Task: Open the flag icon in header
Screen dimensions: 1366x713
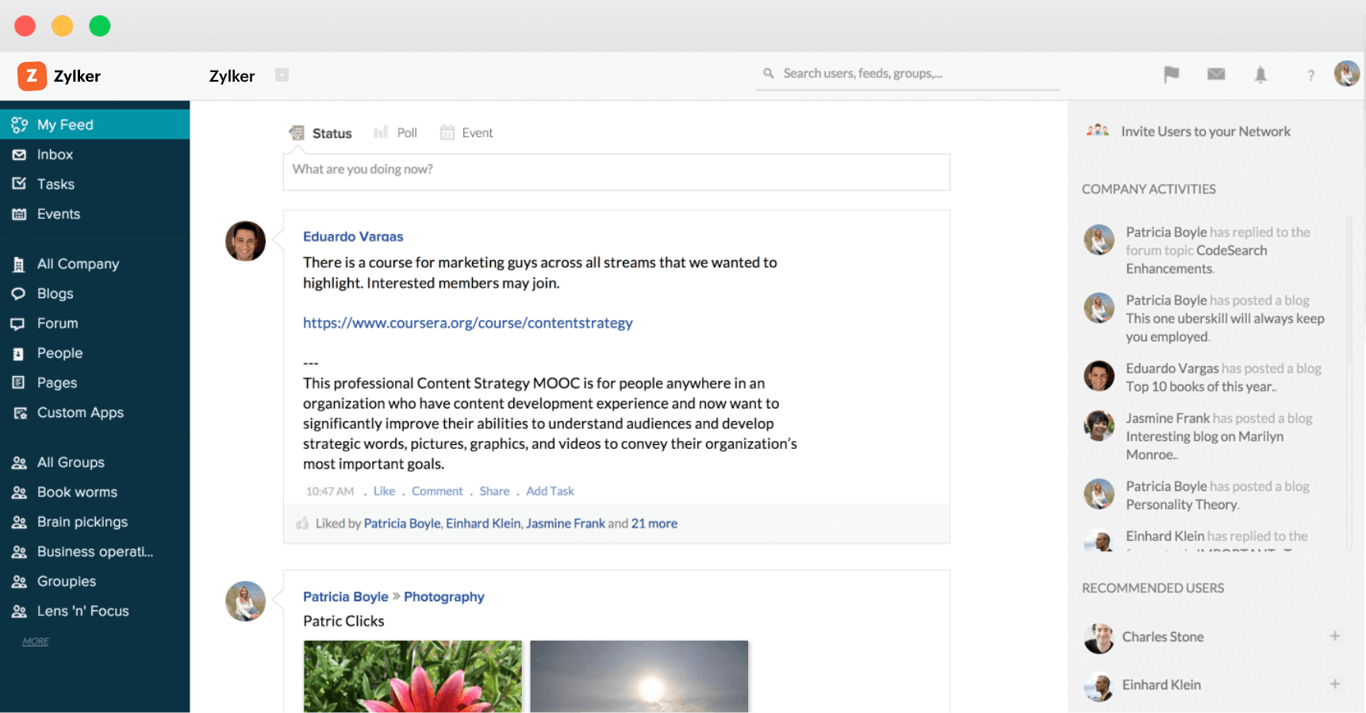Action: (x=1171, y=75)
